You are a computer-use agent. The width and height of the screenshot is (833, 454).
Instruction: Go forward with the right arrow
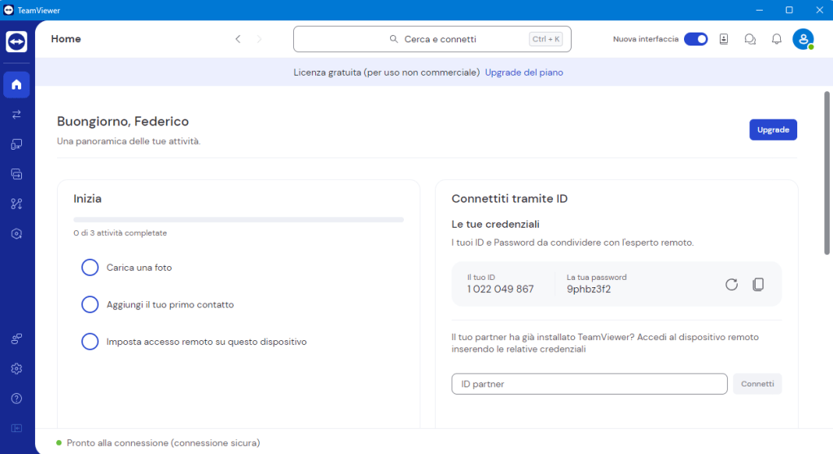259,39
